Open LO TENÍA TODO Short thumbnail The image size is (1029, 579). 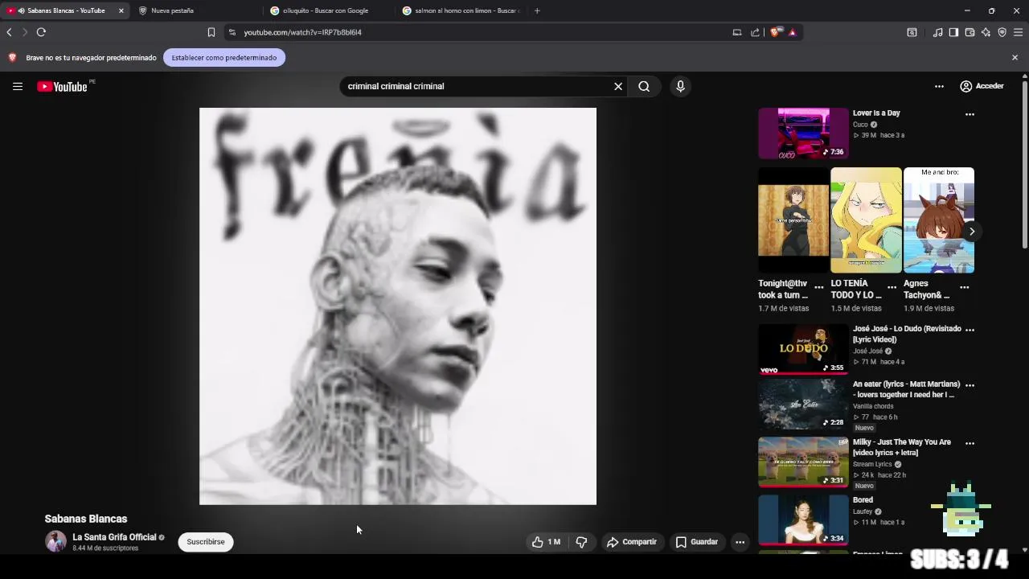click(x=866, y=220)
